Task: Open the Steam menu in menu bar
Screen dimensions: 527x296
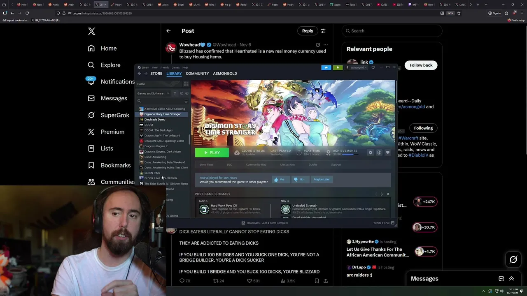Action: 145,67
